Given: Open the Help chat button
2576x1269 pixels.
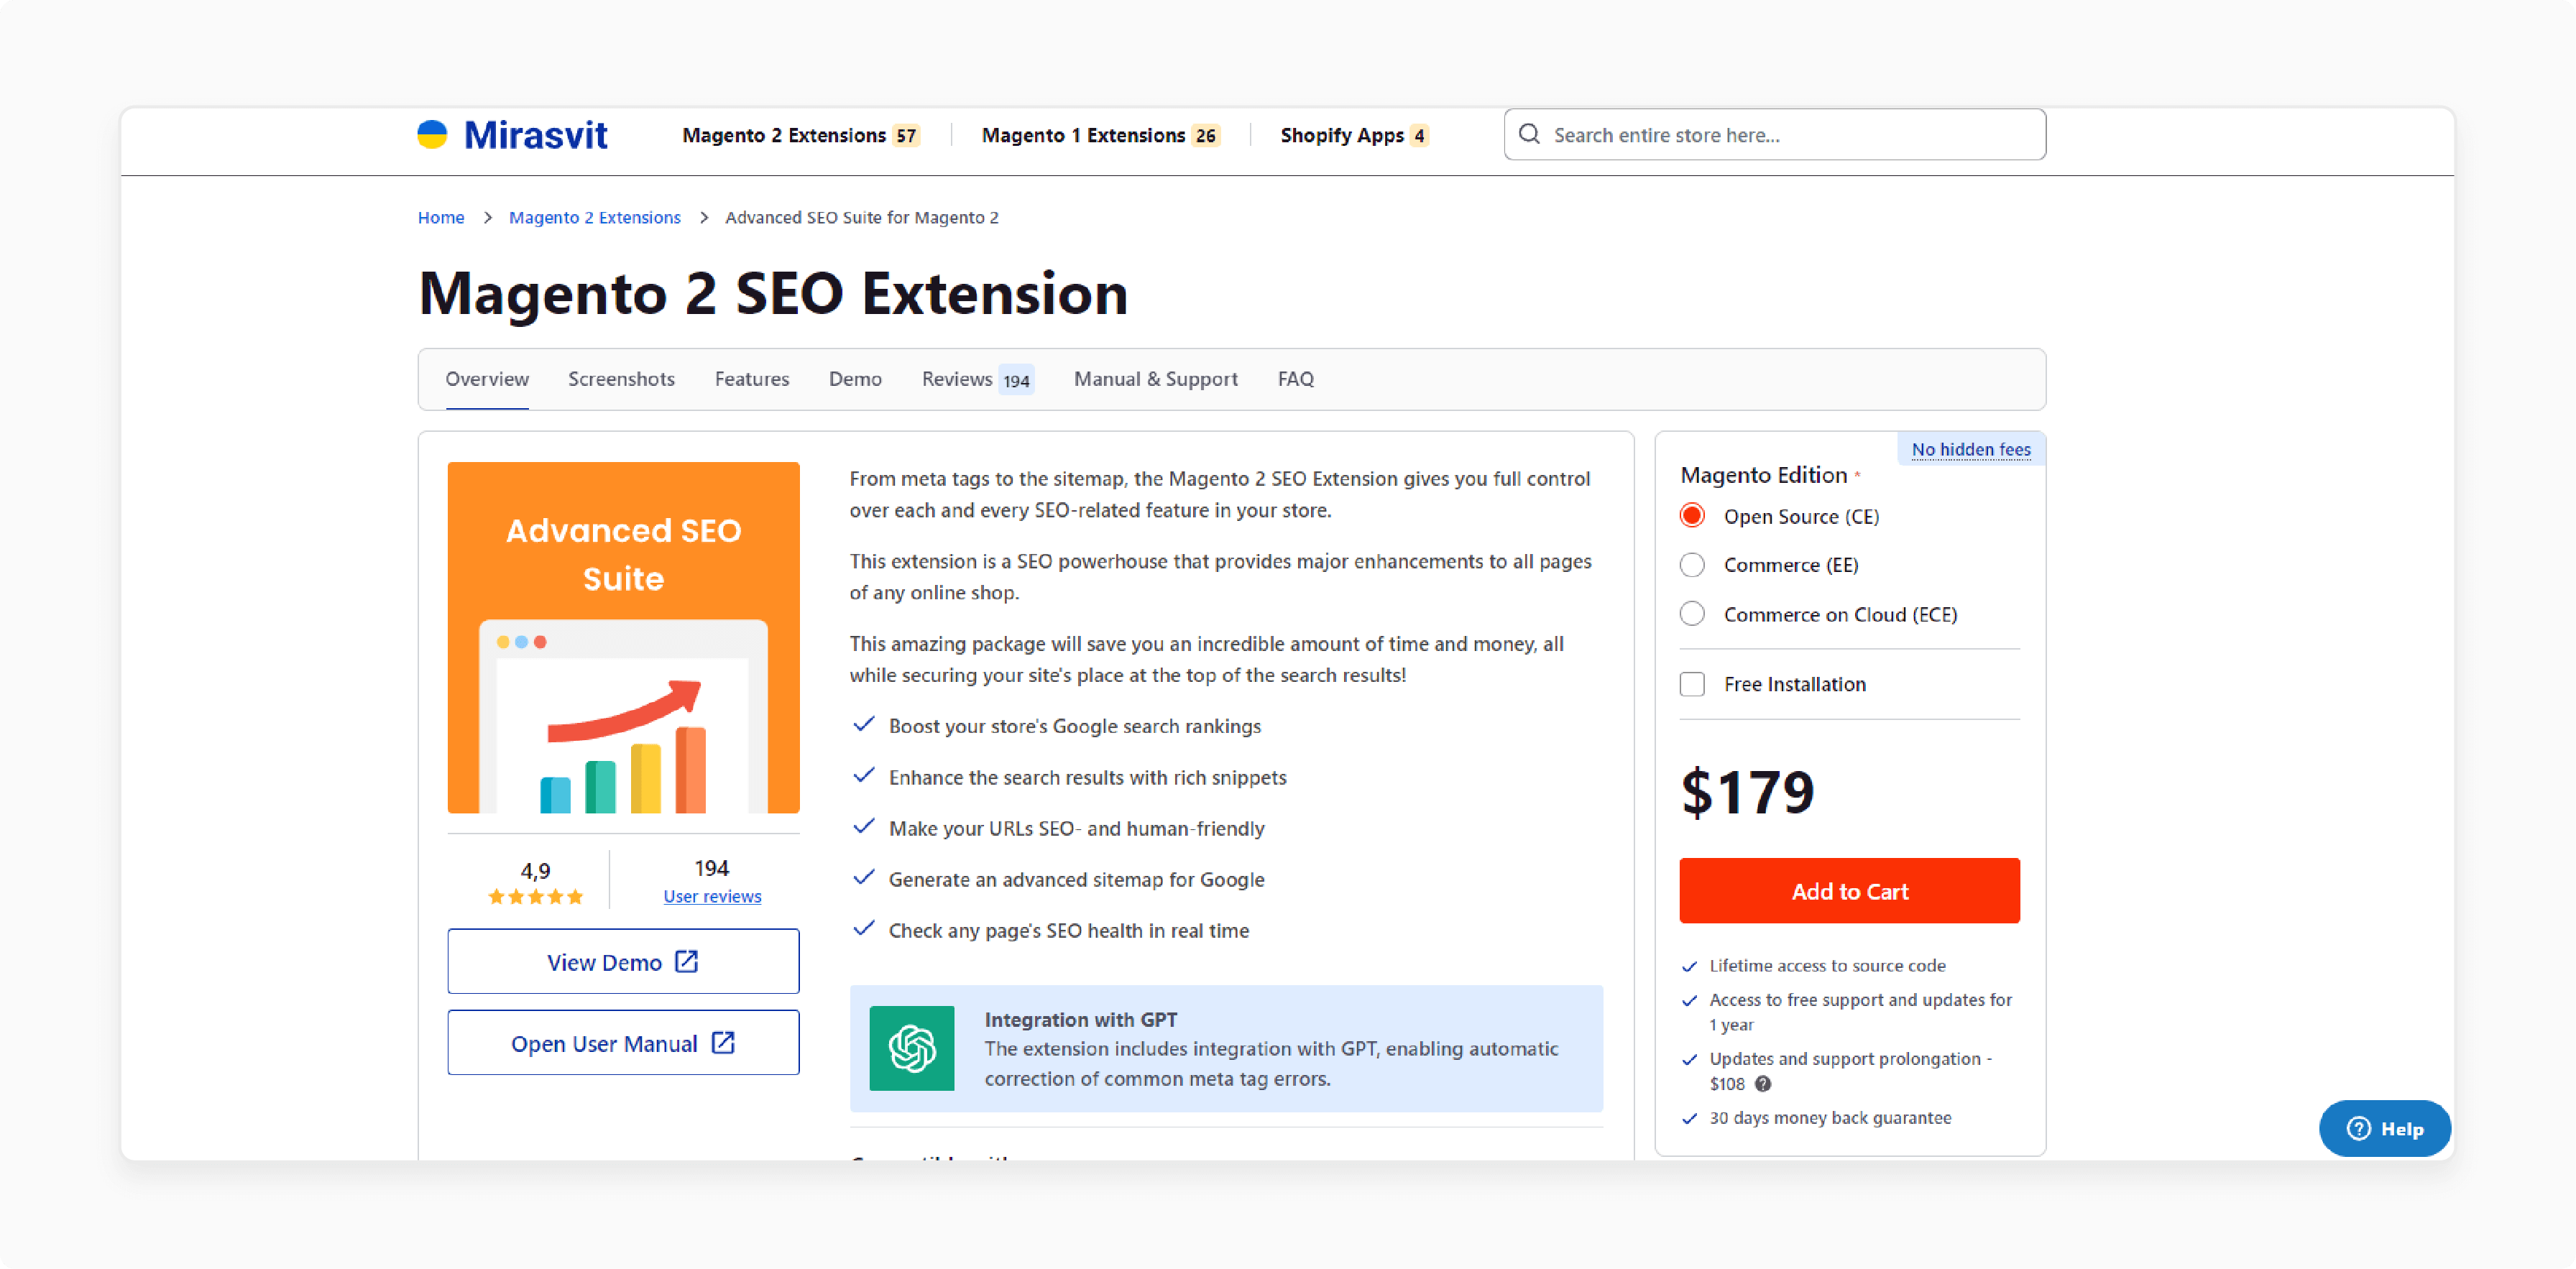Looking at the screenshot, I should click(x=2384, y=1128).
